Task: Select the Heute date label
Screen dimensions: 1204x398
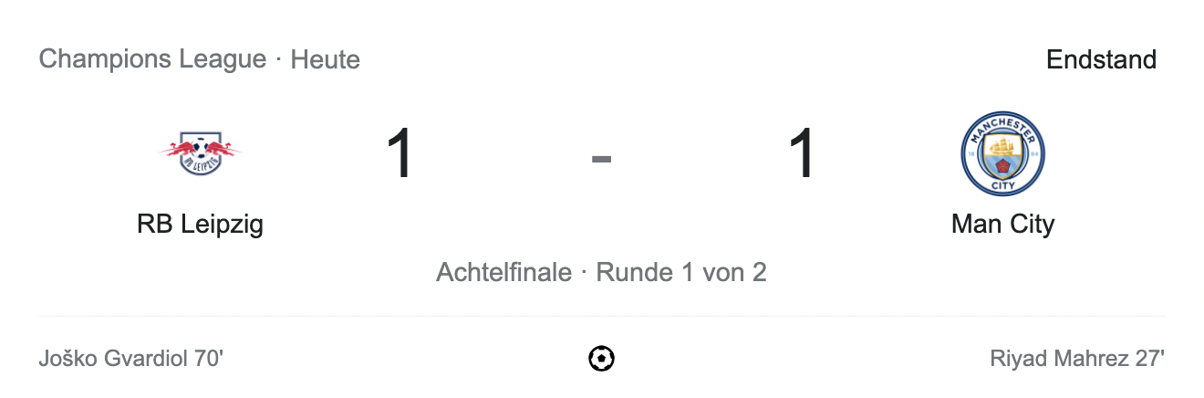Action: coord(326,60)
